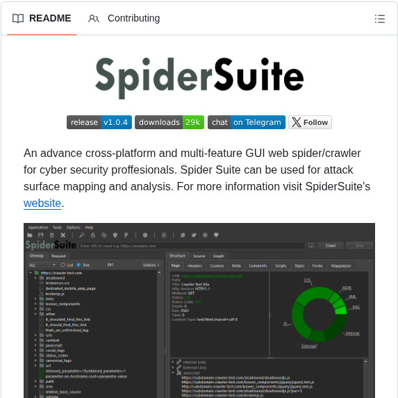
Task: Click the shield toolbar icon
Action: coord(115,235)
